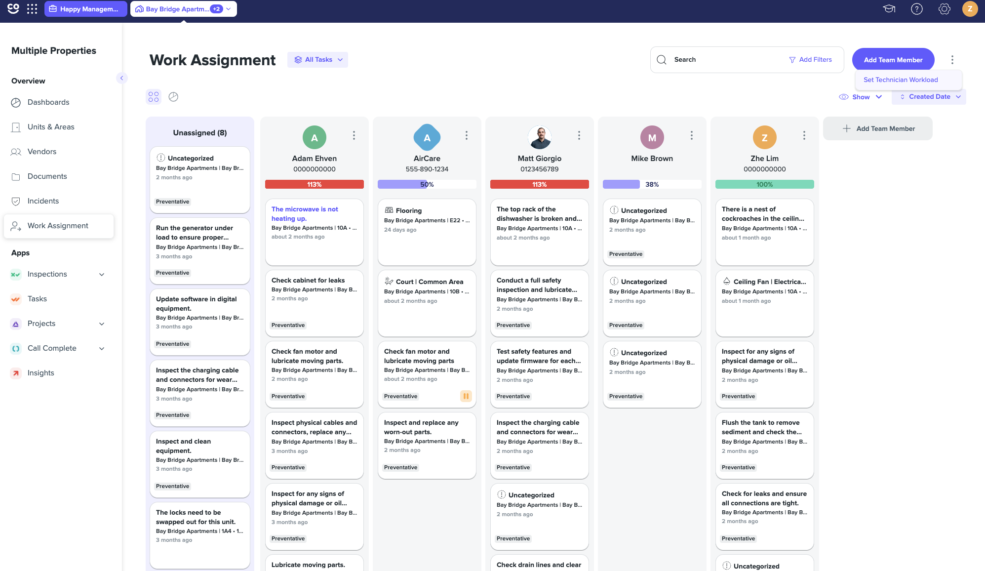Click the Dashboards sidebar icon
Viewport: 985px width, 571px height.
point(16,102)
